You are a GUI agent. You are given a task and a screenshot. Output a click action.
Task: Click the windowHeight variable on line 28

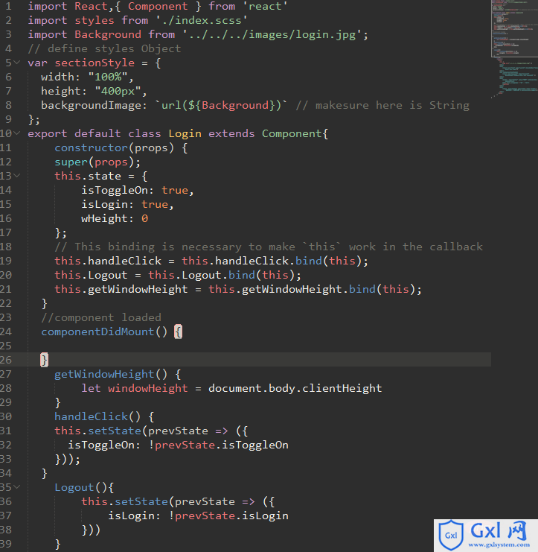tap(147, 388)
